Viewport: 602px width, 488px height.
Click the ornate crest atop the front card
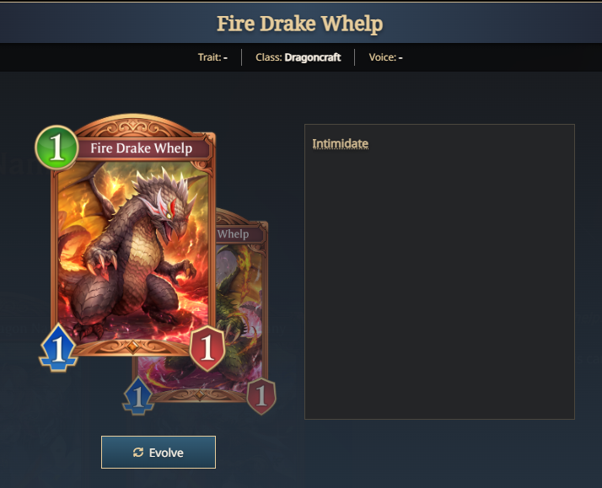click(x=132, y=126)
